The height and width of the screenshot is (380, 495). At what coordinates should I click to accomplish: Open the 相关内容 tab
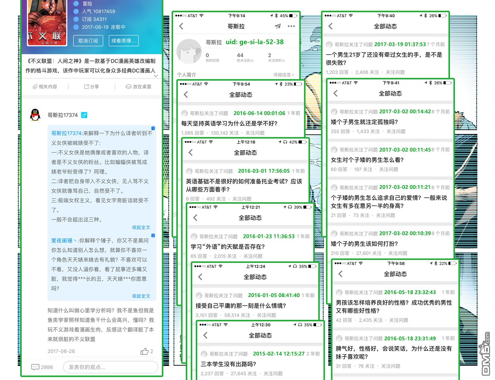pyautogui.click(x=45, y=87)
